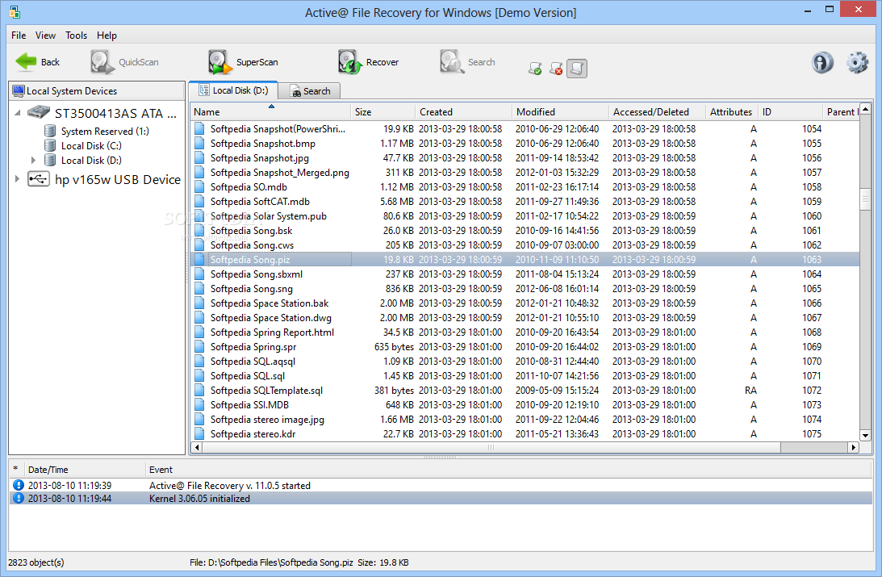Viewport: 882px width, 577px height.
Task: Open the Search toolbar tool
Action: 467,62
